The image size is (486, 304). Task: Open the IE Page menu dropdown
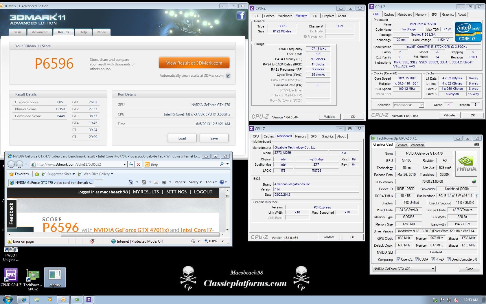click(180, 182)
